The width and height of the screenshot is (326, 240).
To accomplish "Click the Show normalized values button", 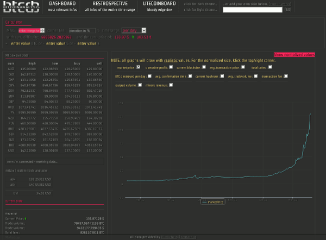I will click(294, 55).
